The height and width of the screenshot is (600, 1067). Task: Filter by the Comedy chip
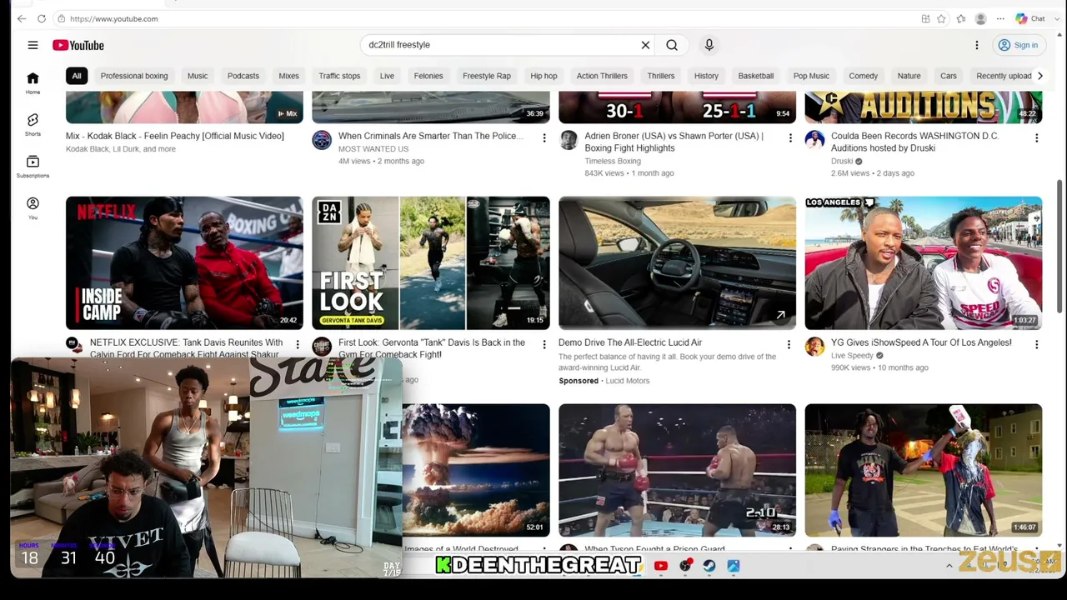click(x=864, y=76)
